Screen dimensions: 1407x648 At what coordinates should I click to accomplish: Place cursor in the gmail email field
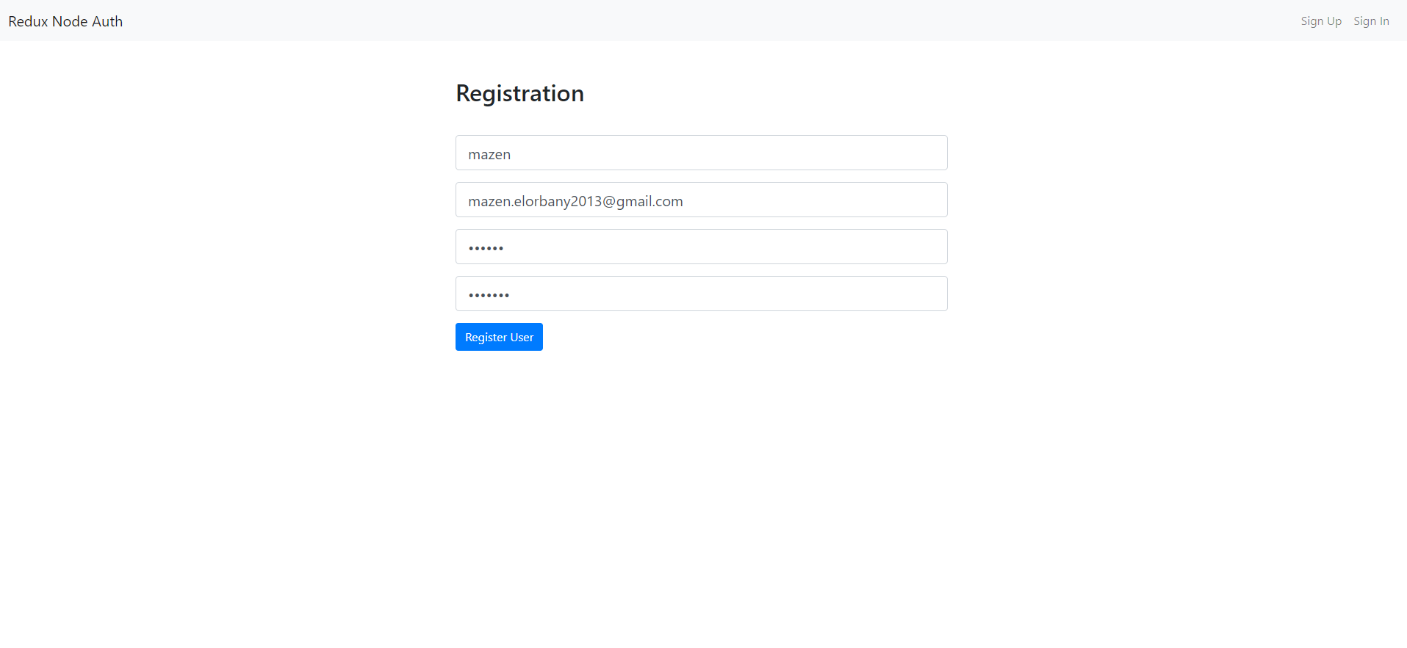click(701, 200)
